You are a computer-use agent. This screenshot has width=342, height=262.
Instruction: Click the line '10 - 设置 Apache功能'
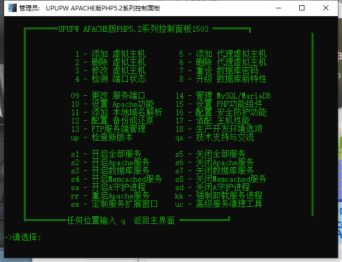(x=113, y=104)
